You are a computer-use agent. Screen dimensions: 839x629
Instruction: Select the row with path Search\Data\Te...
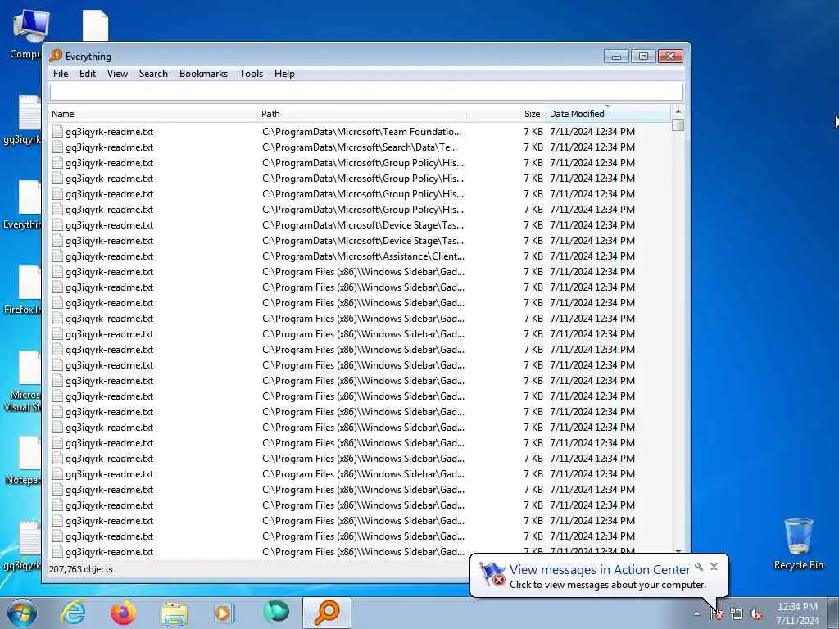point(361,147)
